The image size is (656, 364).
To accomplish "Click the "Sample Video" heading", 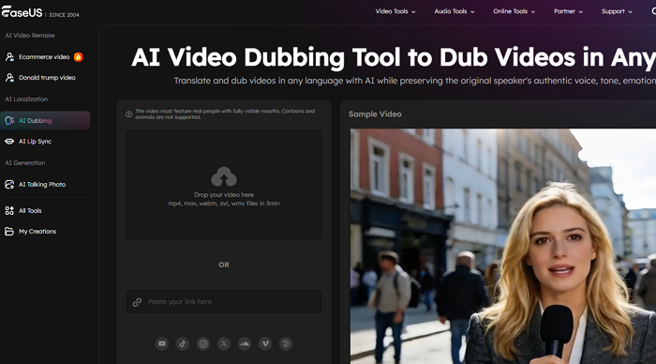I will [375, 114].
